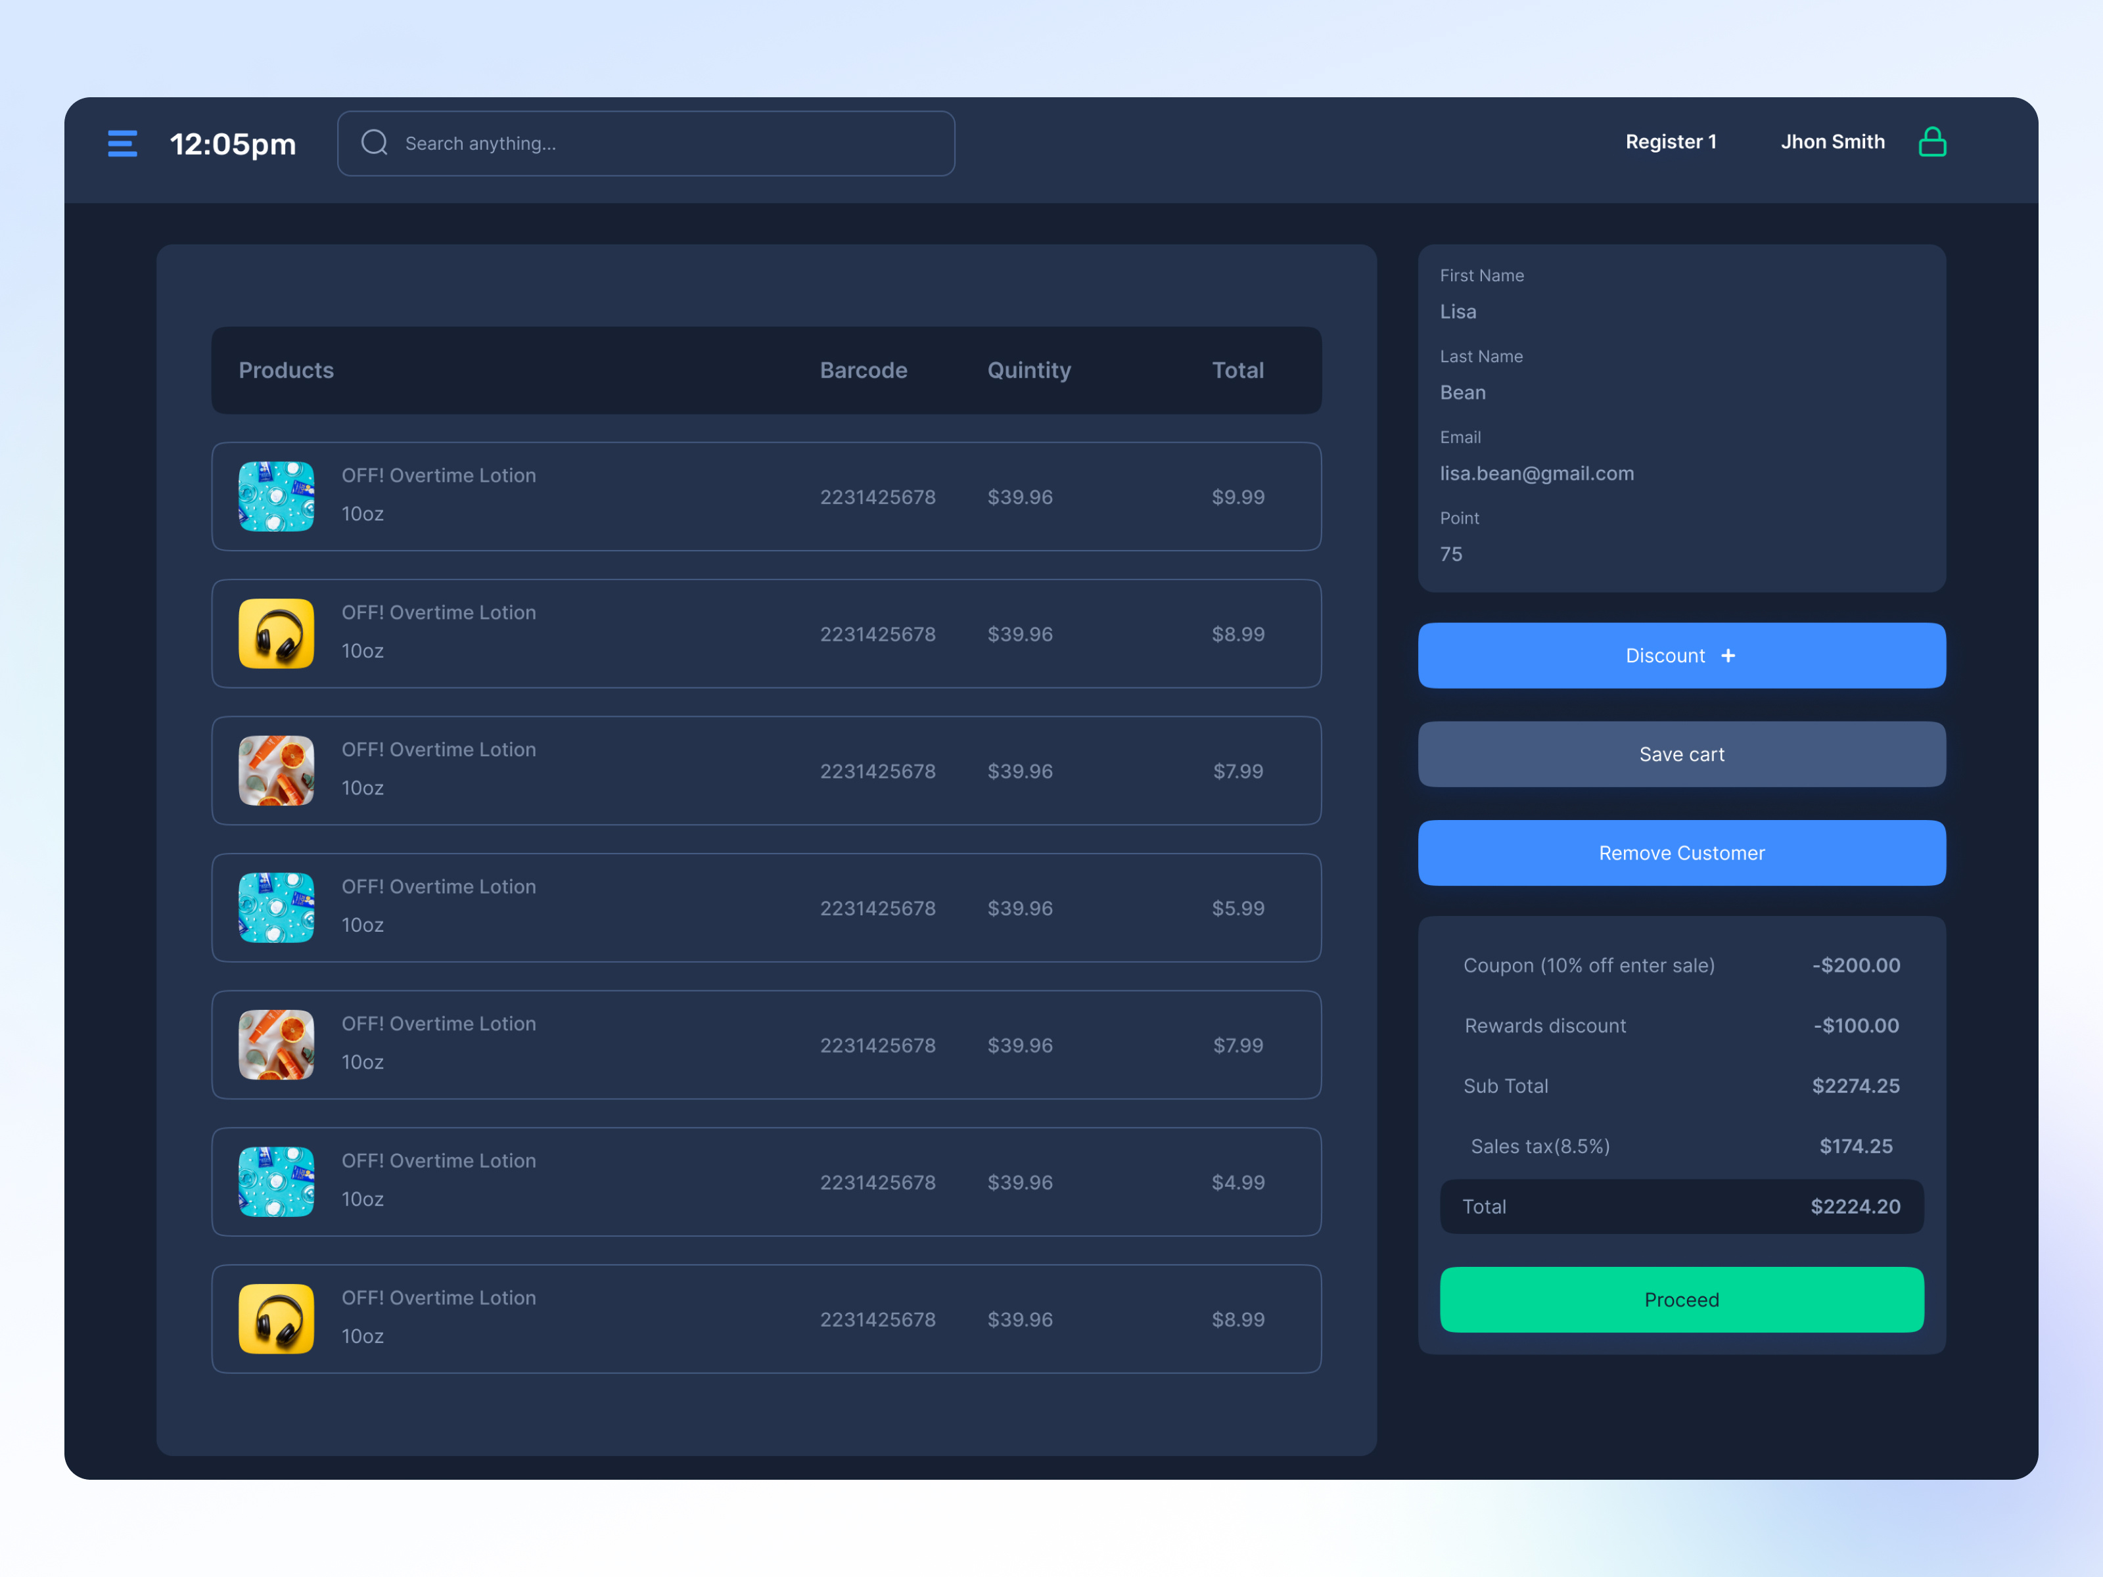Click the green lock icon
This screenshot has width=2103, height=1577.
pos(1932,142)
